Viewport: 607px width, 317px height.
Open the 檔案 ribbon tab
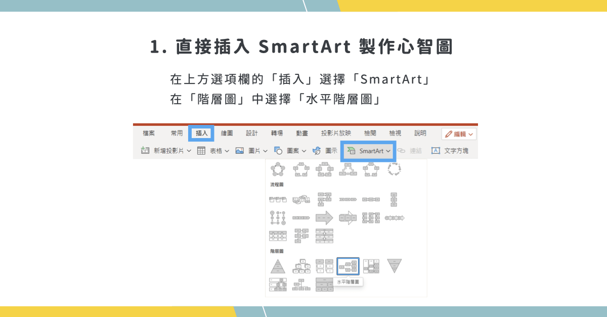pyautogui.click(x=149, y=133)
